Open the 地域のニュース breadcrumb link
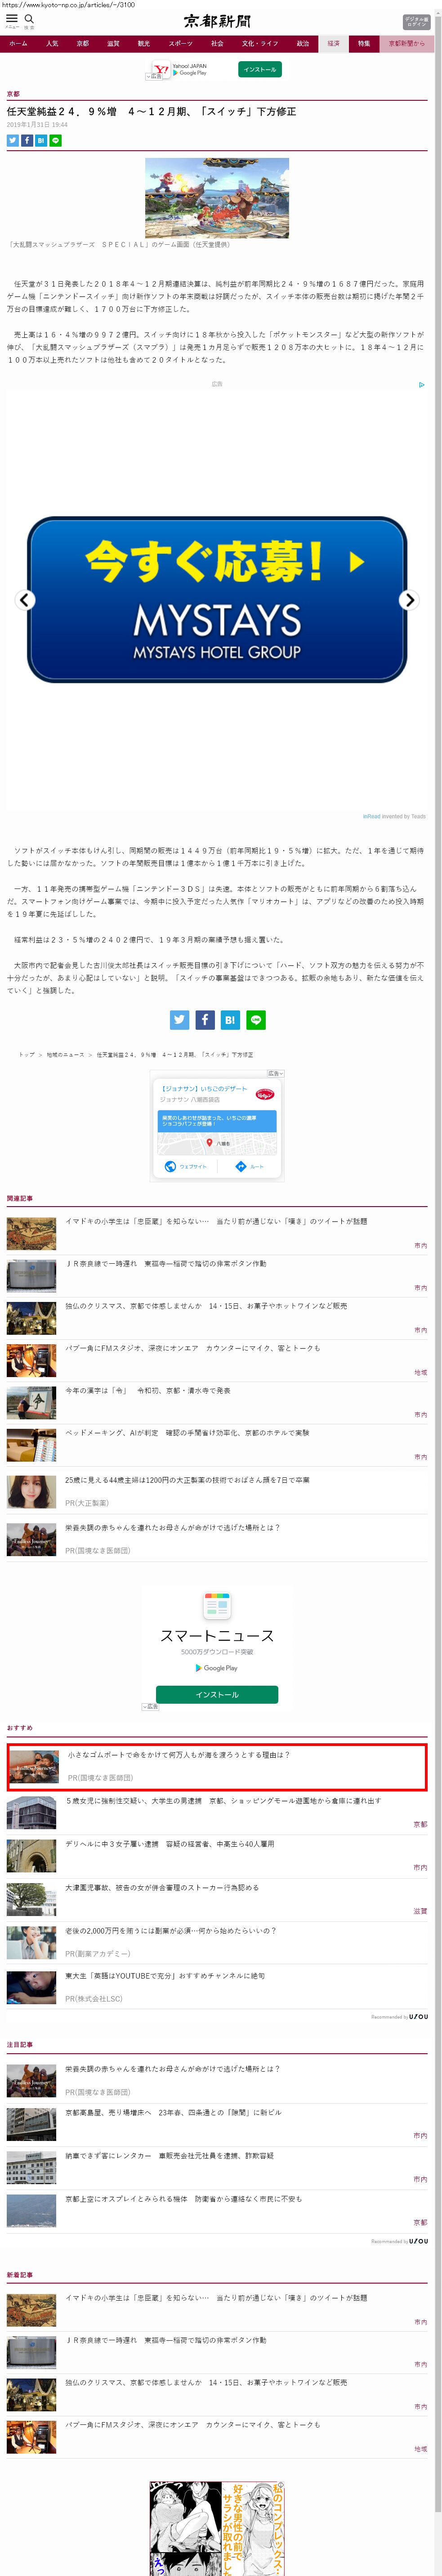Screen dimensions: 442x2576 coord(66,1054)
